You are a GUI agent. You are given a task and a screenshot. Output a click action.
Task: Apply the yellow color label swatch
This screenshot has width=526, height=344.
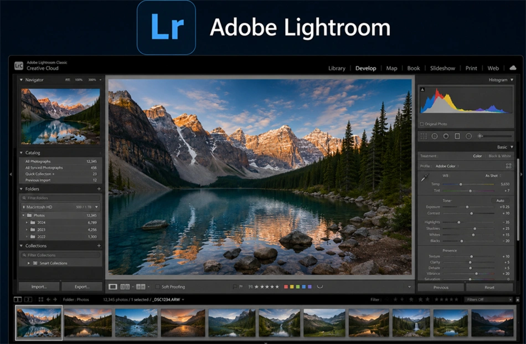(292, 286)
